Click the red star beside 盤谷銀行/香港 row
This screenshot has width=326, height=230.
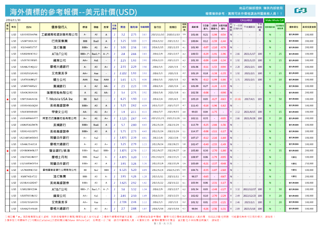tap(8, 151)
